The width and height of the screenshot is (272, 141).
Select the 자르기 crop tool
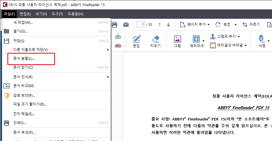click(x=251, y=25)
